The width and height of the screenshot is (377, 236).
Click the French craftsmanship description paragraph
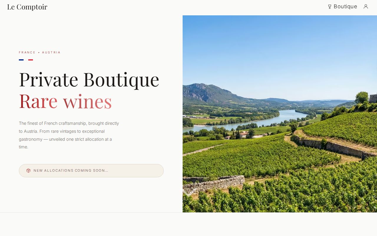coord(70,135)
